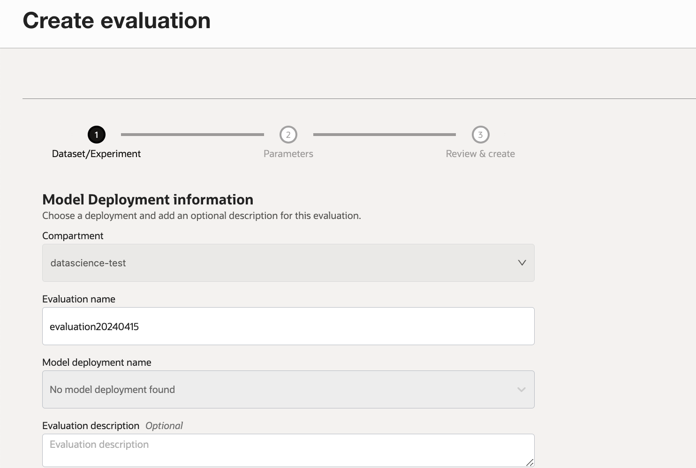Click the Model deployment name chevron arrow

[521, 390]
